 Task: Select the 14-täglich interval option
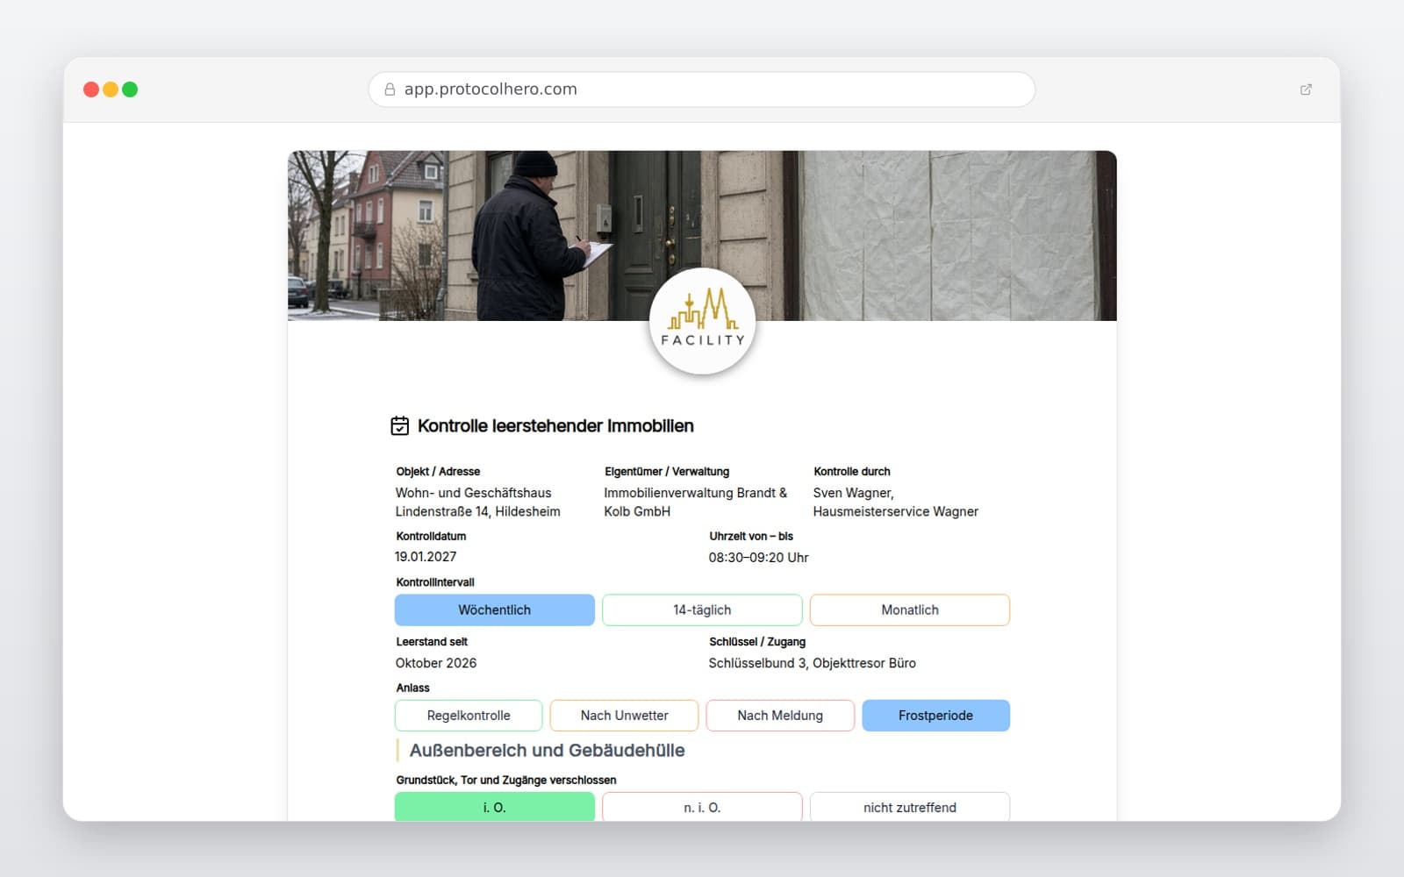pos(702,610)
